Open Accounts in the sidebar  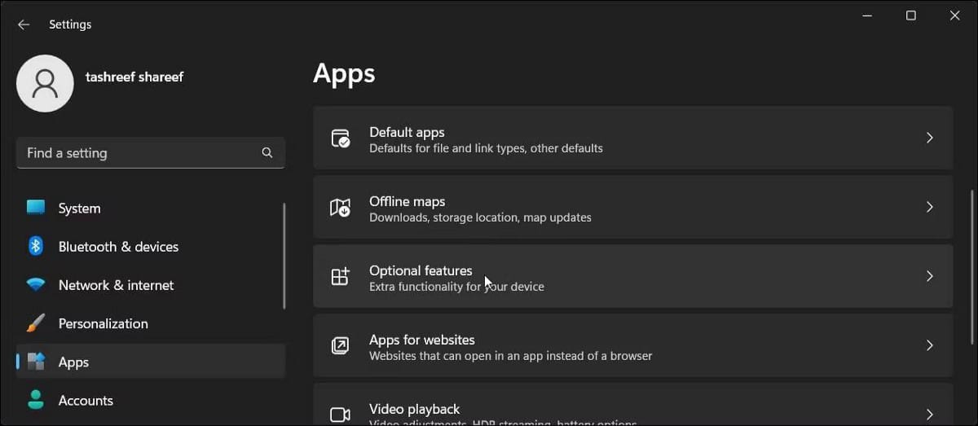click(x=151, y=400)
